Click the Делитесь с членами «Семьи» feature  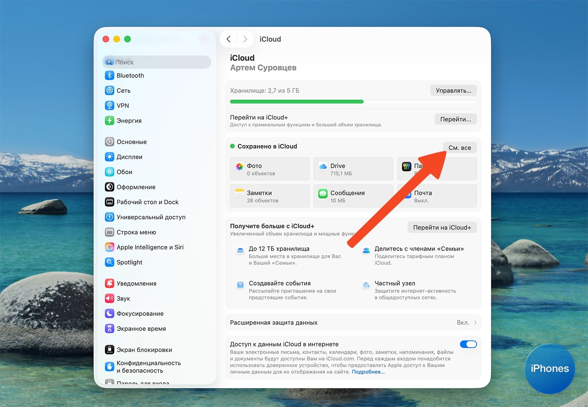click(413, 255)
